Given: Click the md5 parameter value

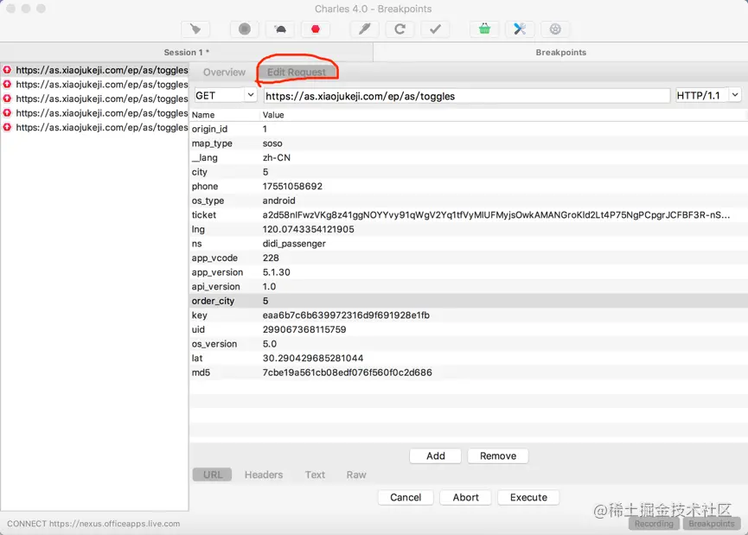Looking at the screenshot, I should click(x=348, y=373).
